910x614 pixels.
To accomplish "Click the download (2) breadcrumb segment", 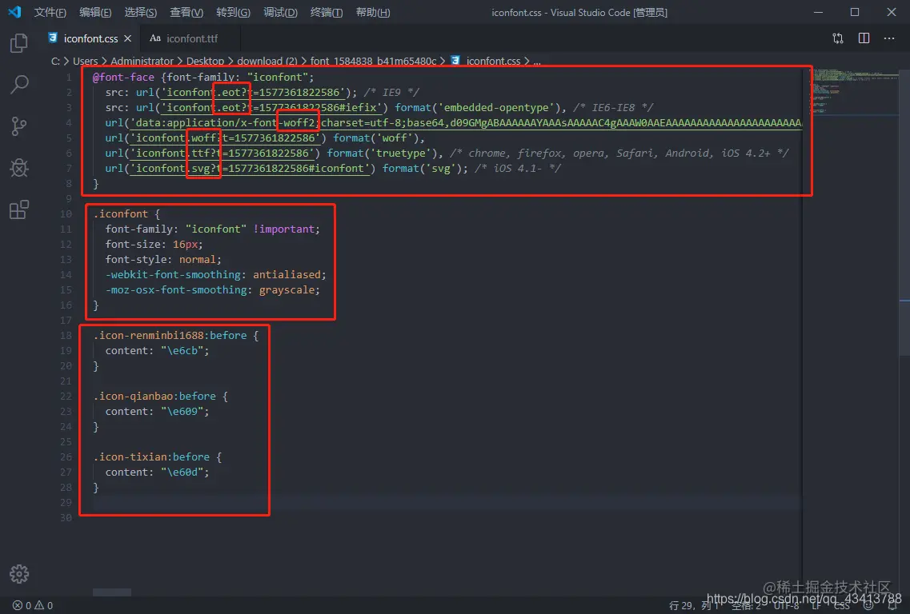I will 267,61.
